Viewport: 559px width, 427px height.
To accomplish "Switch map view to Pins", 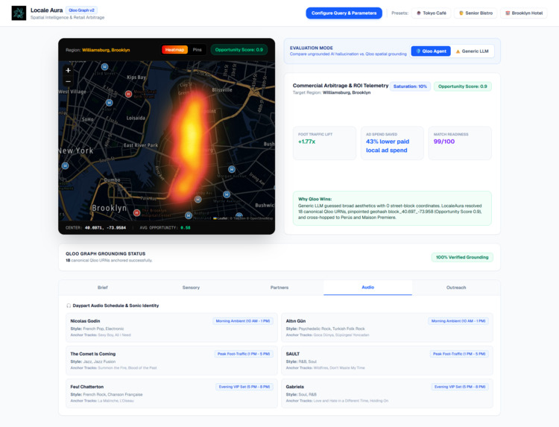I will pyautogui.click(x=198, y=50).
